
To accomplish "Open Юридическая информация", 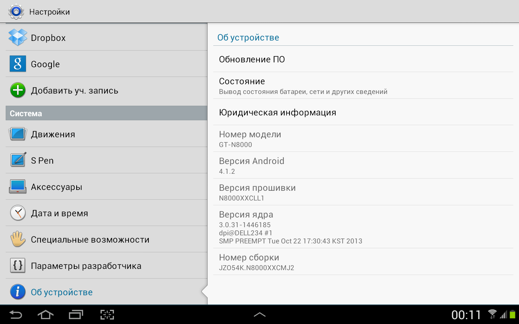I will coord(363,112).
